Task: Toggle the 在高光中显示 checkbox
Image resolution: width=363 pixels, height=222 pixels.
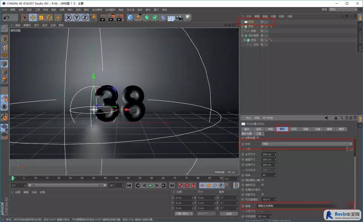Action: click(x=263, y=189)
